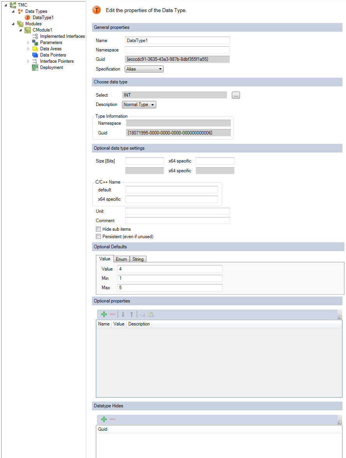Click the Min field containing 1

(170, 278)
